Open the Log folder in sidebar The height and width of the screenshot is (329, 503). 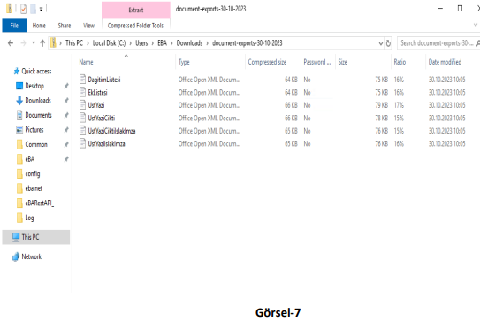point(29,218)
